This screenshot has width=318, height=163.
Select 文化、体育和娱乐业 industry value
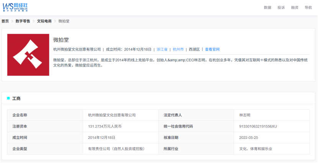click(256, 149)
